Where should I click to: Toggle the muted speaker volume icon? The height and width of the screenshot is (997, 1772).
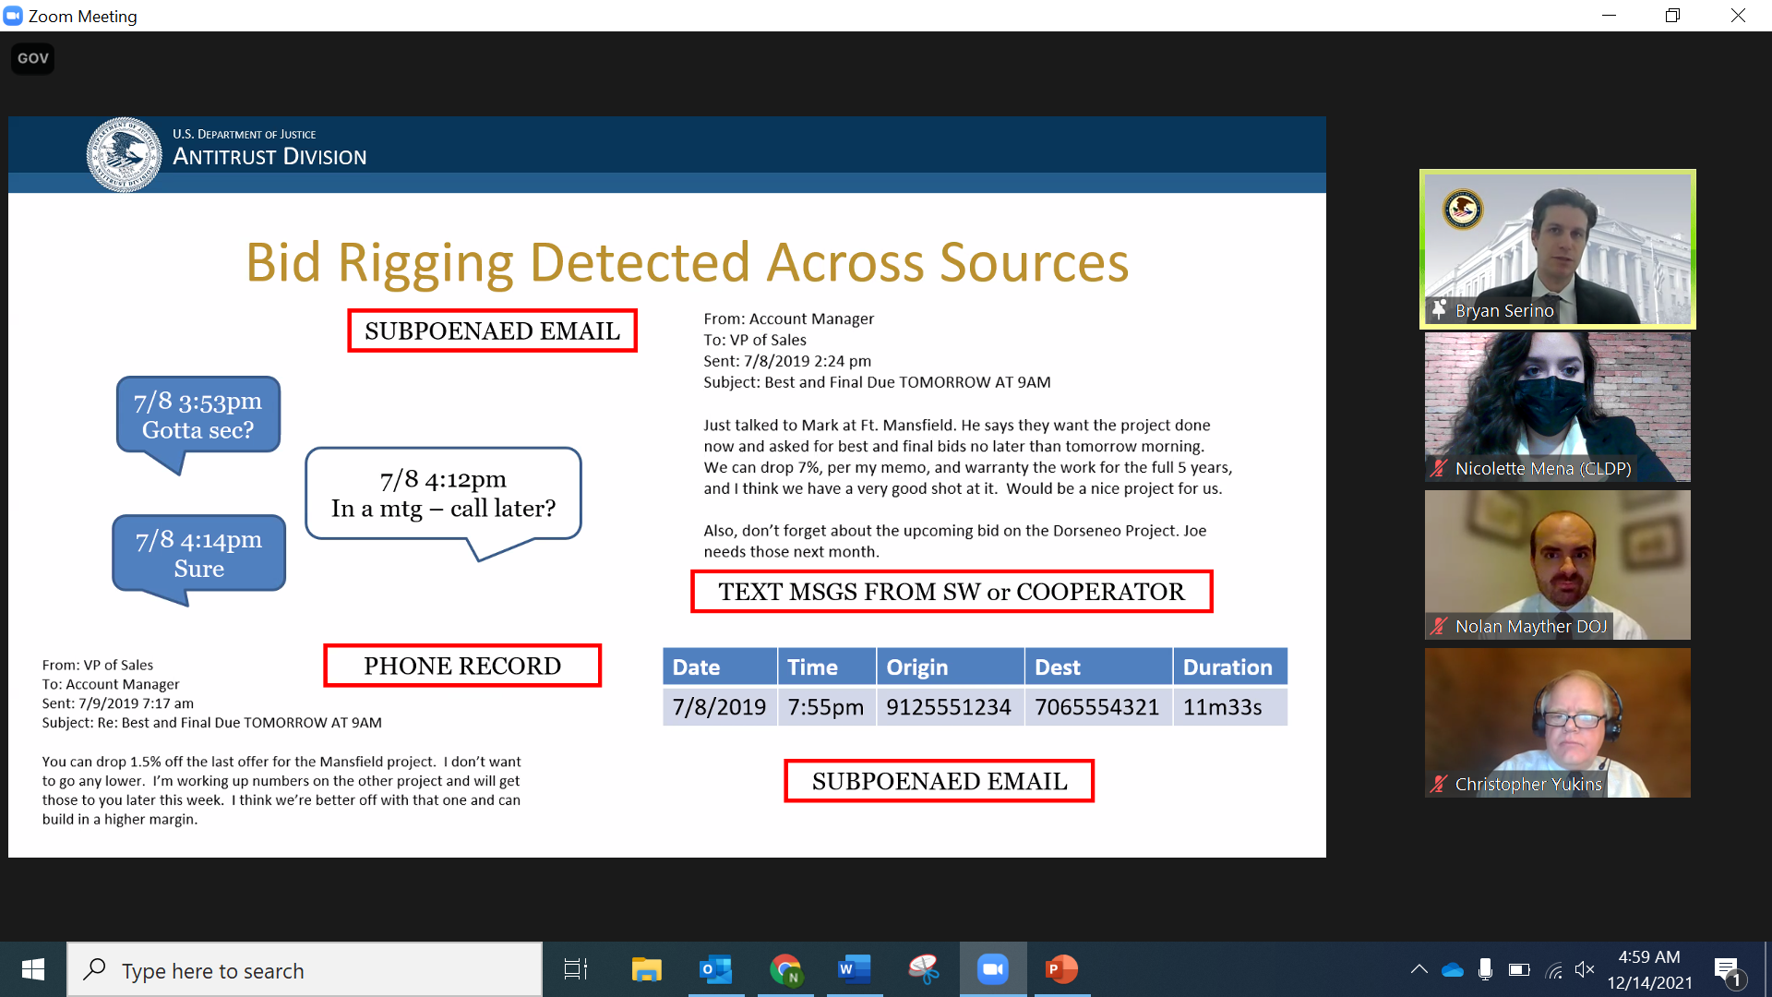pyautogui.click(x=1585, y=969)
